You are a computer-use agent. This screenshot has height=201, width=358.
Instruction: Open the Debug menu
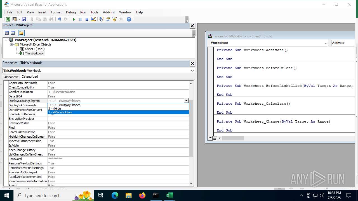(71, 12)
